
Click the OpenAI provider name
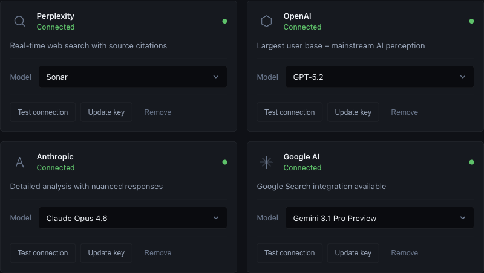297,16
